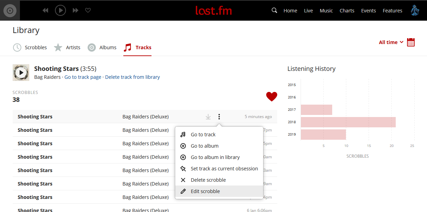Click the 2019 listening history bar
Screen dimensions: 427x212
click(x=323, y=135)
